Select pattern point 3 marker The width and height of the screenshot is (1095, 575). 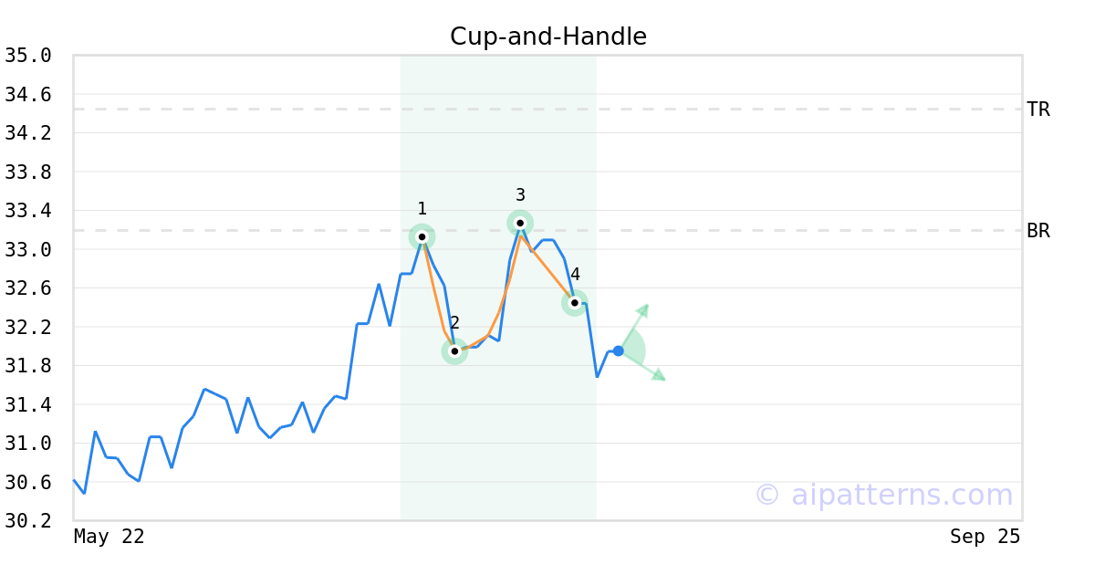pyautogui.click(x=520, y=223)
